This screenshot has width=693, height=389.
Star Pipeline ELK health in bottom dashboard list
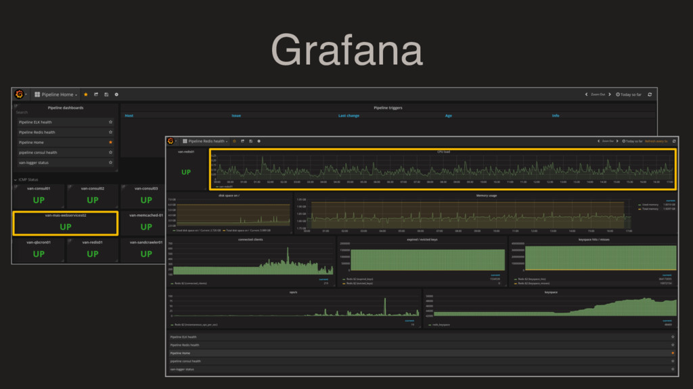point(673,337)
